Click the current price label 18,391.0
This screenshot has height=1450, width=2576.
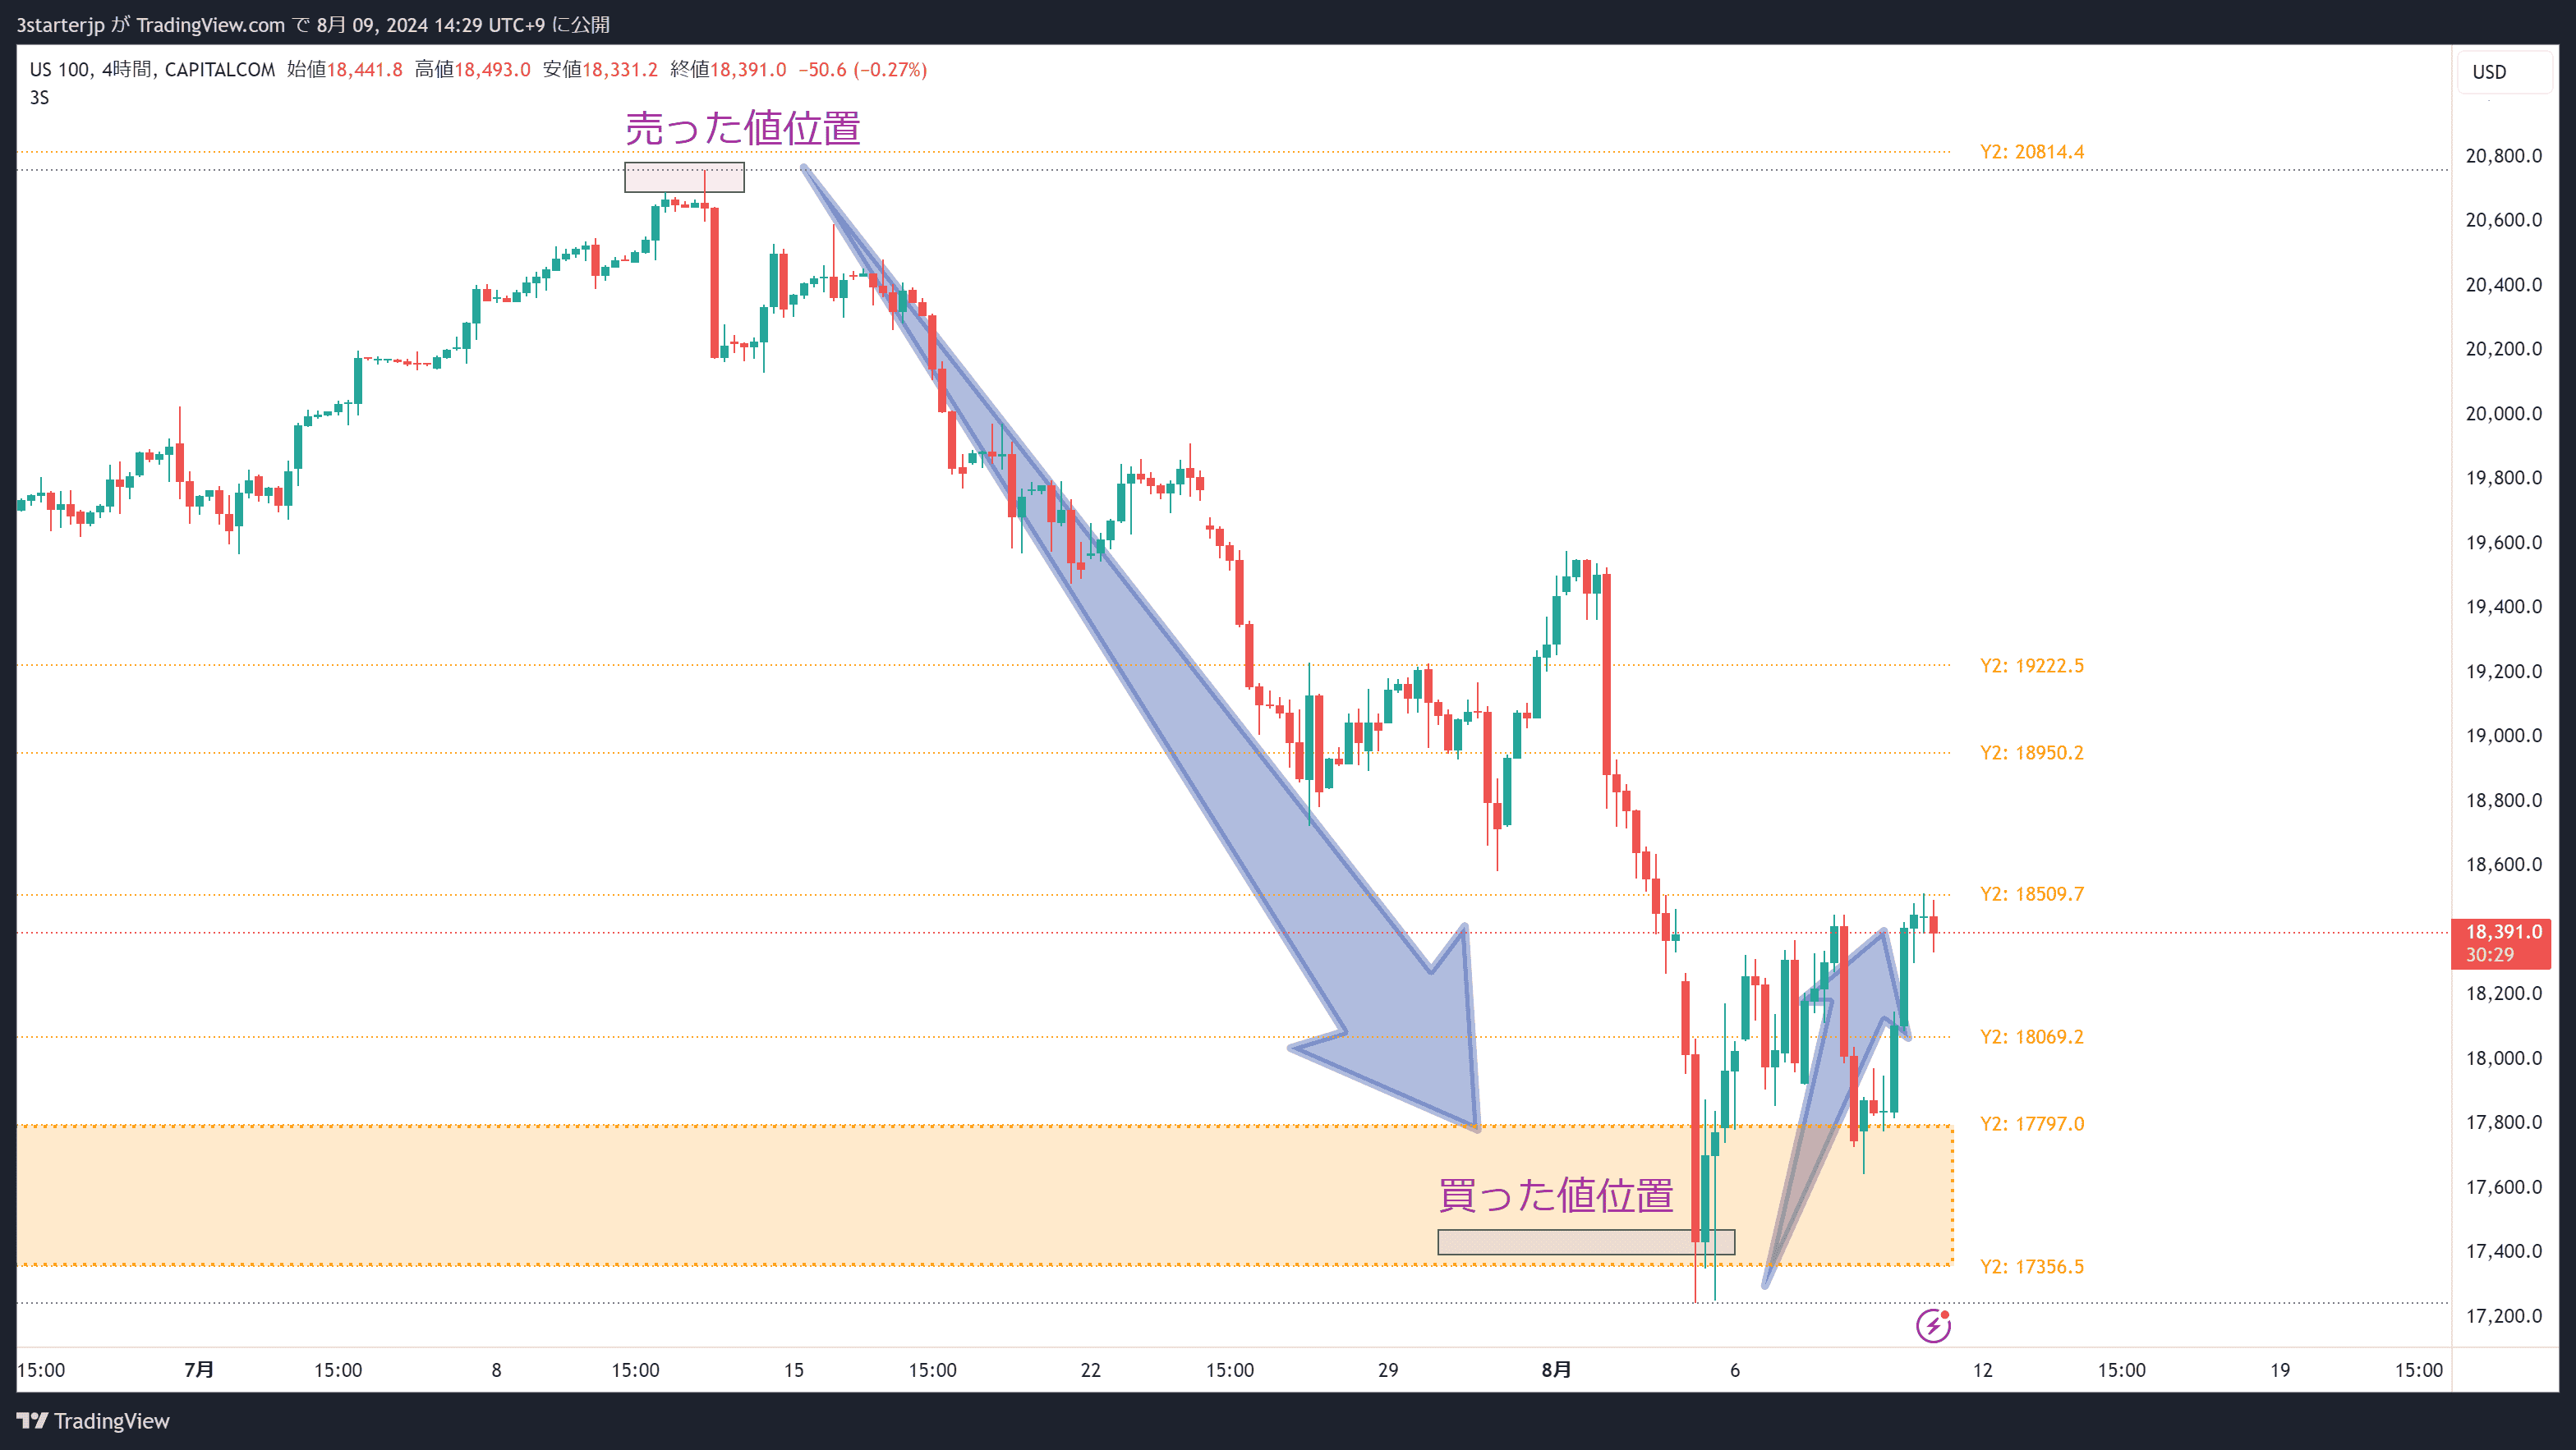pyautogui.click(x=2502, y=931)
